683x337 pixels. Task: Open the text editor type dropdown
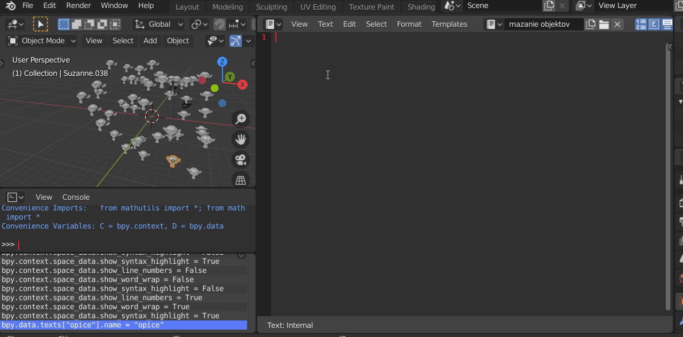tap(273, 24)
